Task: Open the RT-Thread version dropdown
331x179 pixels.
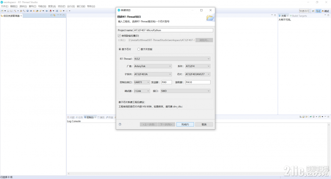Action: pyautogui.click(x=172, y=59)
